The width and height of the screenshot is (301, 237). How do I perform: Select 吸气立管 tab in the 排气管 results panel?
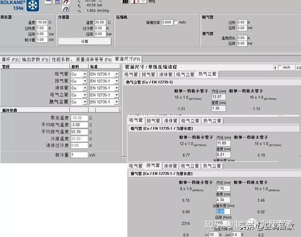pos(190,166)
